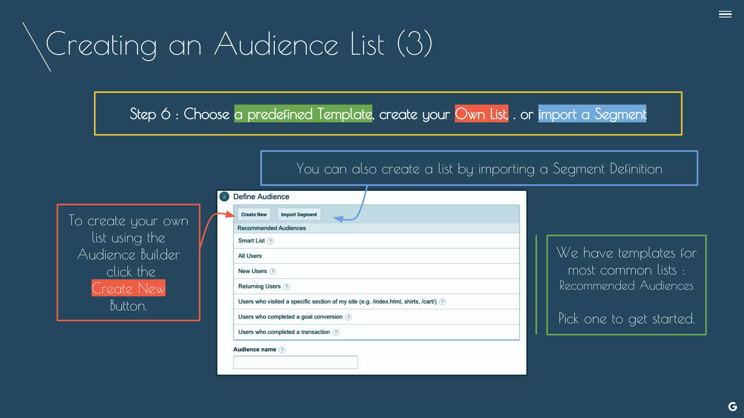The image size is (744, 418).
Task: Select Users who visited a specific section row
Action: click(376, 302)
